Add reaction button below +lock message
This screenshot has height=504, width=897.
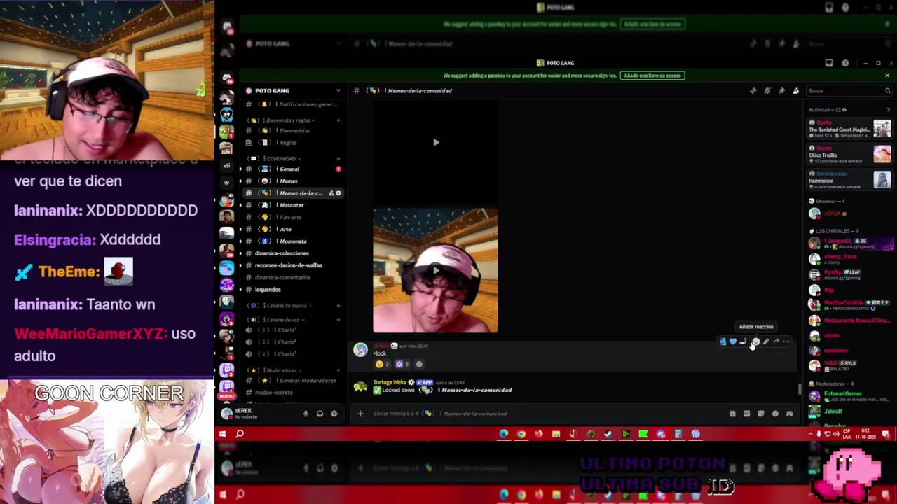[419, 364]
